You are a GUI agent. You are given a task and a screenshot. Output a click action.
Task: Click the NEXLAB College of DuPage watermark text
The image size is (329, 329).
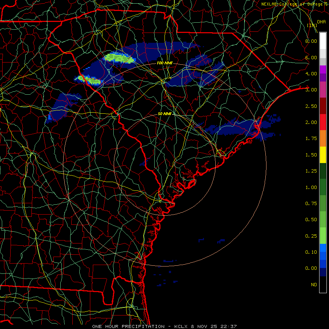pos(294,4)
